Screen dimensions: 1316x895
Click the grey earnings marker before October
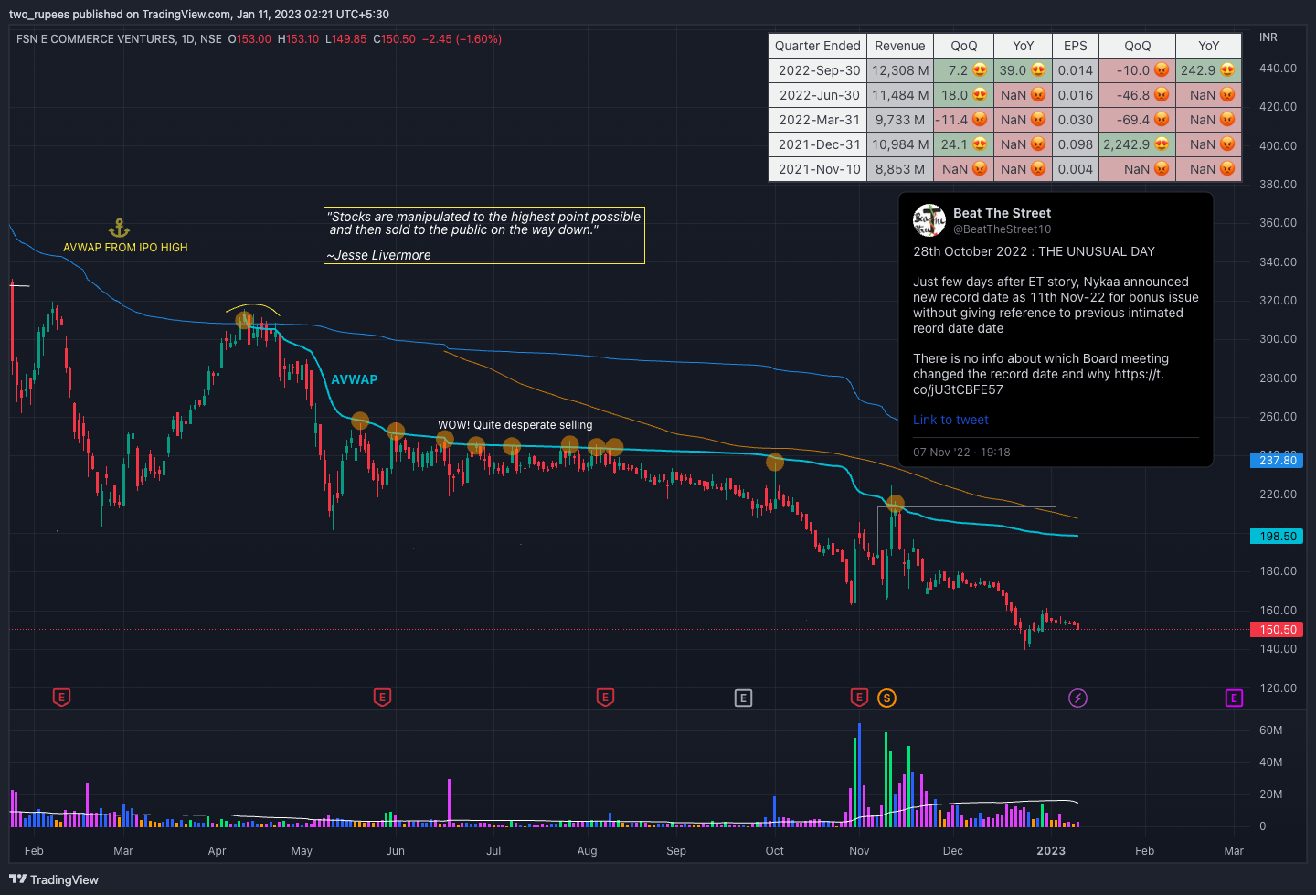pyautogui.click(x=743, y=698)
